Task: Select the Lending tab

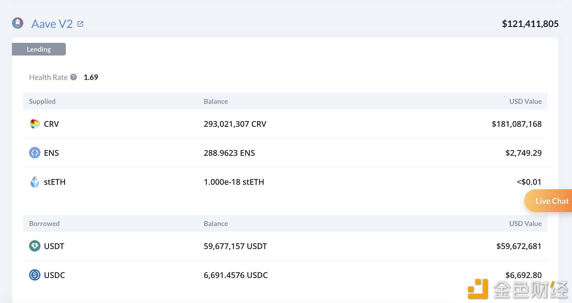Action: pos(39,49)
